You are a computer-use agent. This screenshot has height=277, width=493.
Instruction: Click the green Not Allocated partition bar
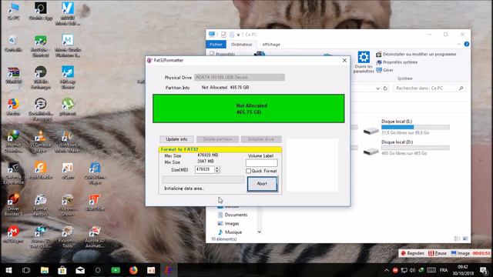[248, 108]
